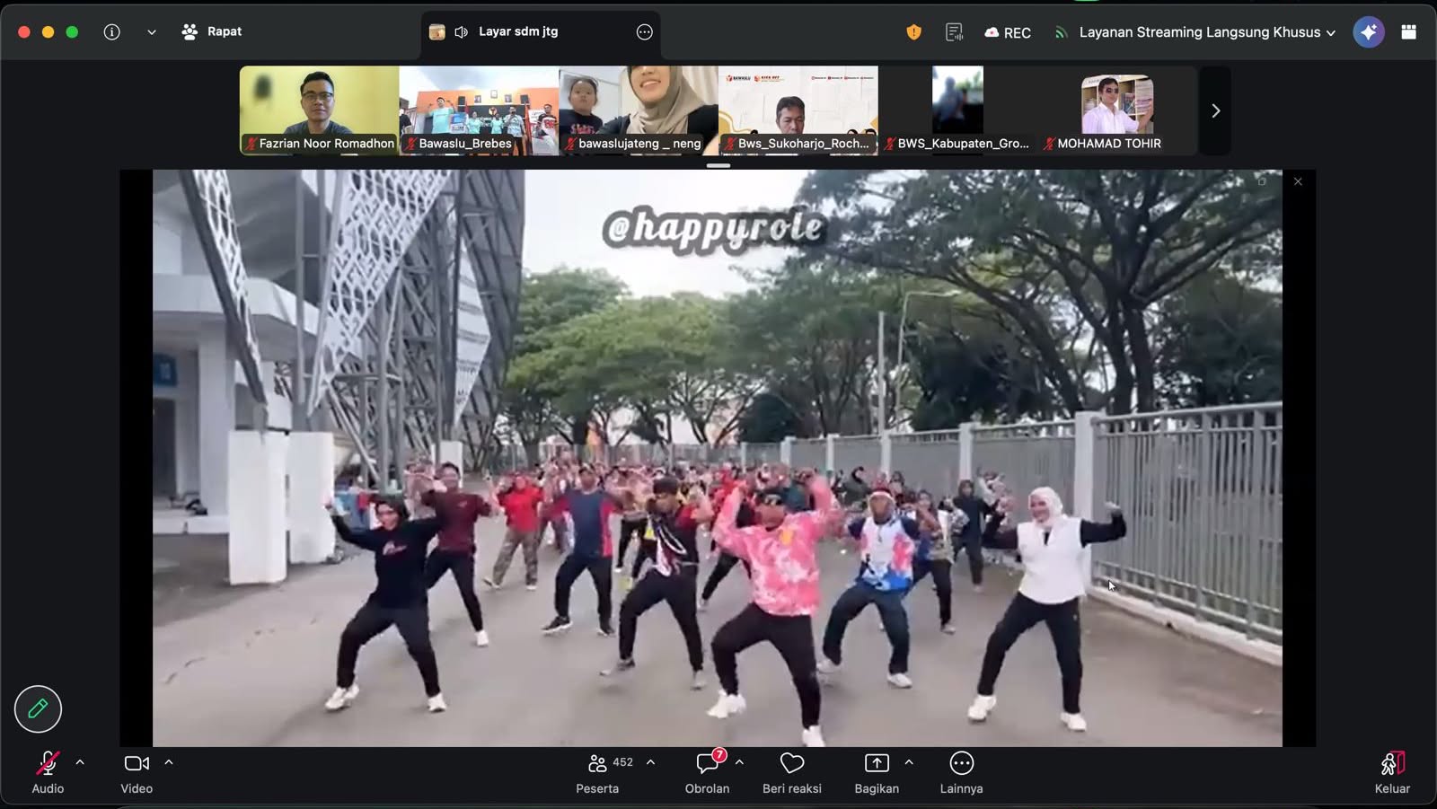1437x809 pixels.
Task: Click the drag handle below thumbnail strip
Action: (x=718, y=165)
